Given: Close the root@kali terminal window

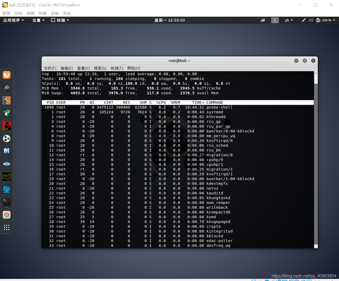Looking at the screenshot, I should (313, 61).
